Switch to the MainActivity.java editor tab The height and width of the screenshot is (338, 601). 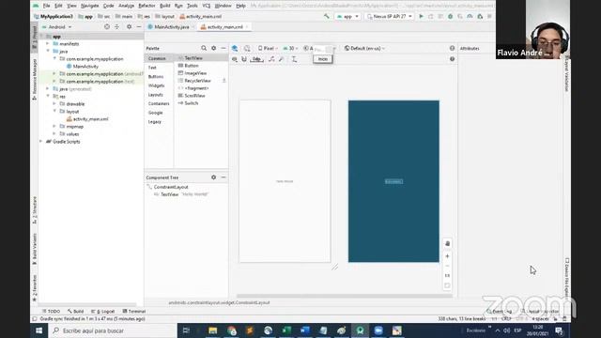pyautogui.click(x=171, y=27)
